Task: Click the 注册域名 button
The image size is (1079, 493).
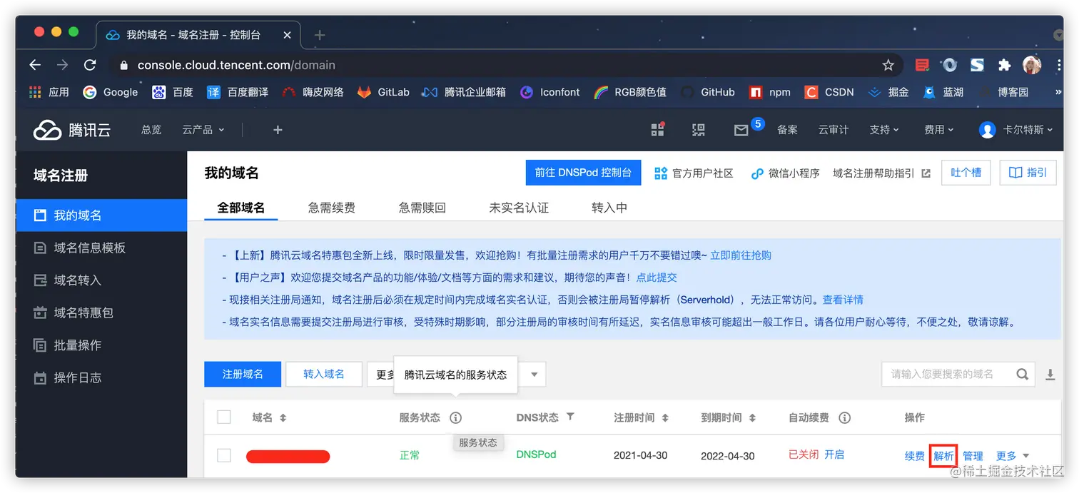Action: click(243, 374)
